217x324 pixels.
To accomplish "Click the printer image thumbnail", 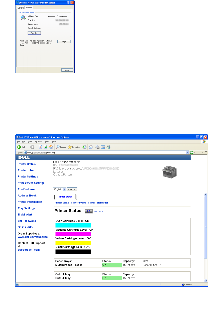I will pos(169,172).
